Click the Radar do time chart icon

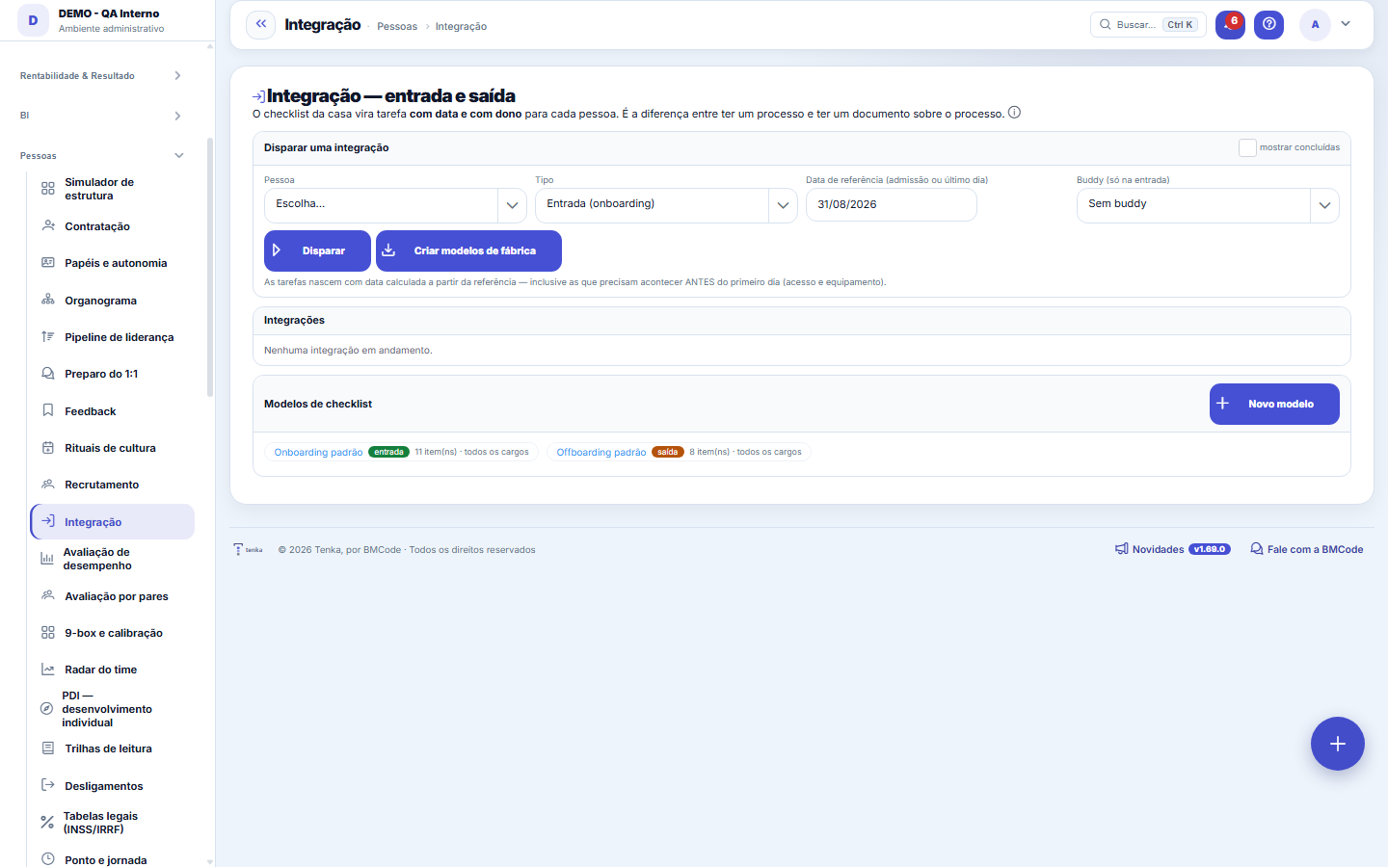tap(48, 670)
